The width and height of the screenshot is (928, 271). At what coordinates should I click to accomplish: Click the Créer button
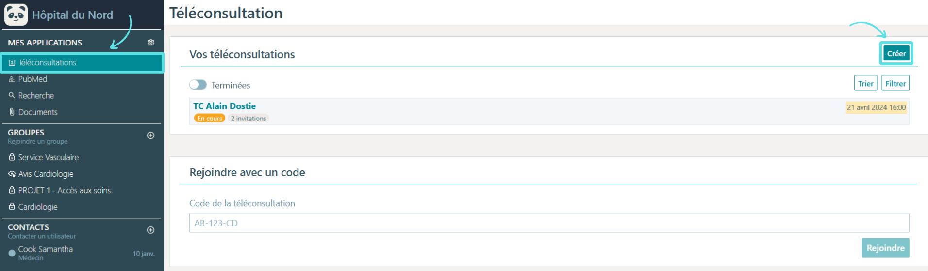tap(896, 53)
